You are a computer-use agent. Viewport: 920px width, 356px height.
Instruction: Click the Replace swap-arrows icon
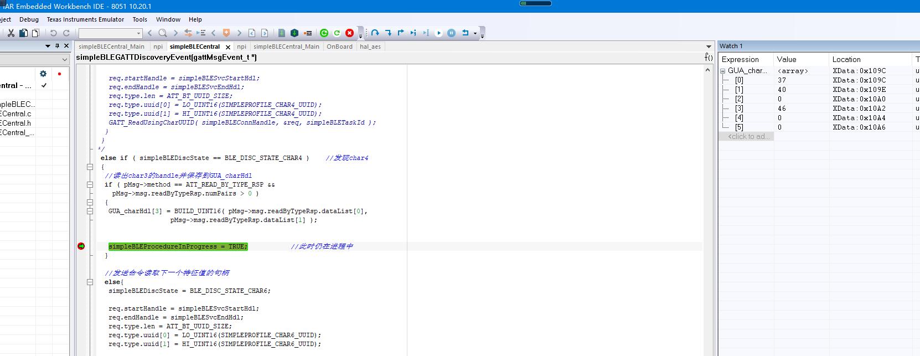coord(188,33)
